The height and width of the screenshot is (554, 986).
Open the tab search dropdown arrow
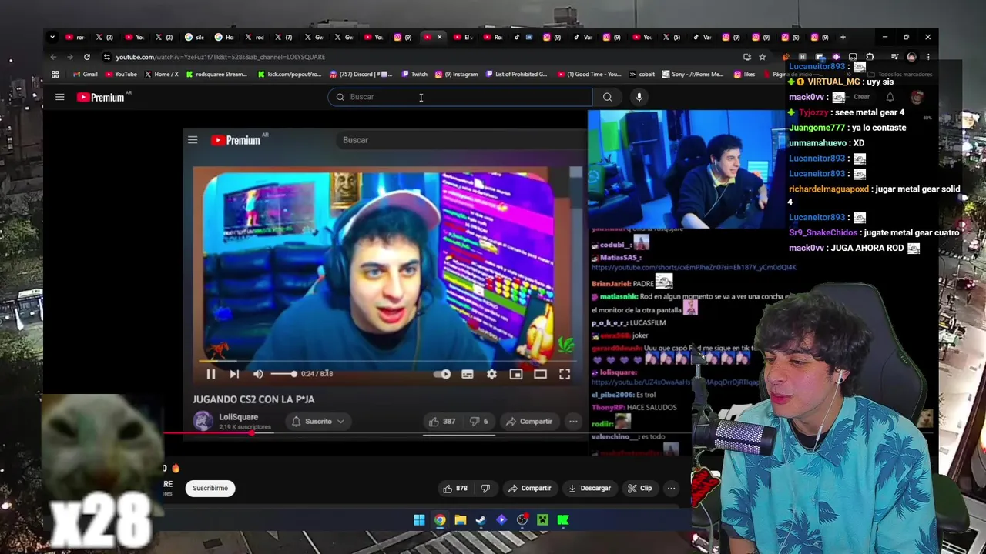point(52,37)
